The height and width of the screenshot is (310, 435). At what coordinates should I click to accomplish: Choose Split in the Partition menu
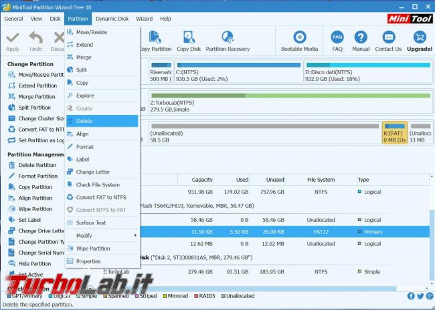point(102,69)
